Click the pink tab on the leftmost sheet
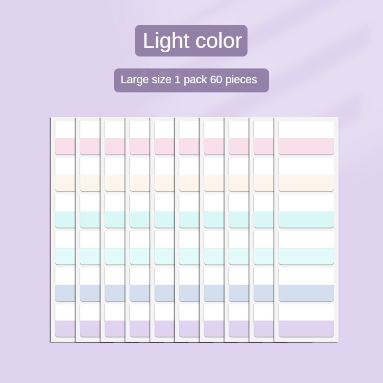Image resolution: width=383 pixels, height=383 pixels. [x=65, y=146]
